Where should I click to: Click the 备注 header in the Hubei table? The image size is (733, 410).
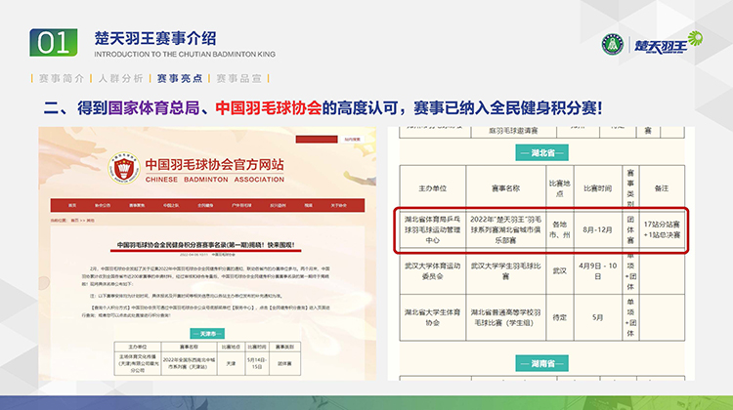(x=662, y=188)
